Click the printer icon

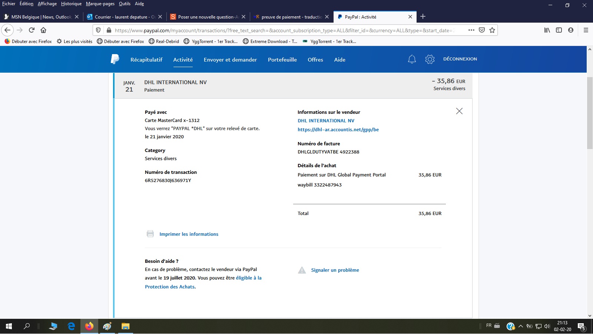150,234
